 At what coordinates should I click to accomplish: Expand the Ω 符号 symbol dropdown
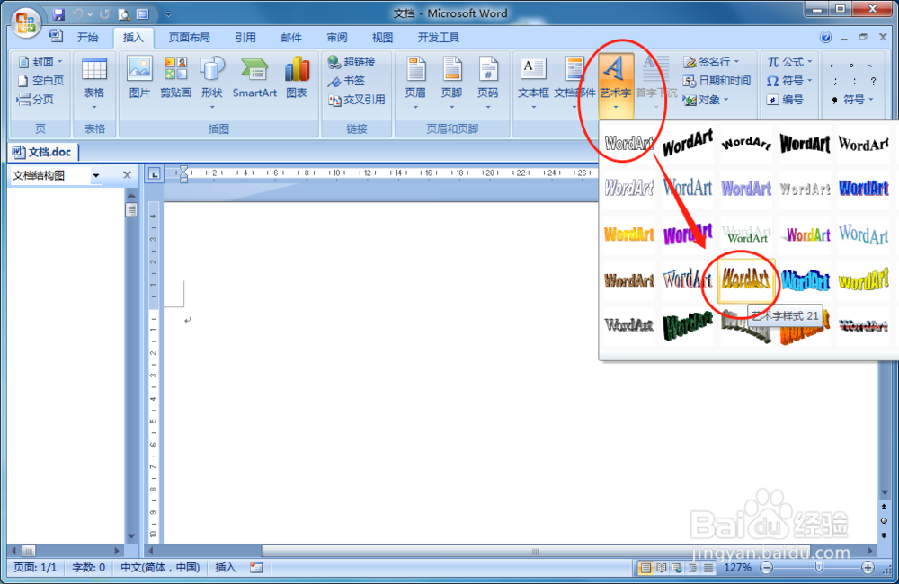coord(810,81)
